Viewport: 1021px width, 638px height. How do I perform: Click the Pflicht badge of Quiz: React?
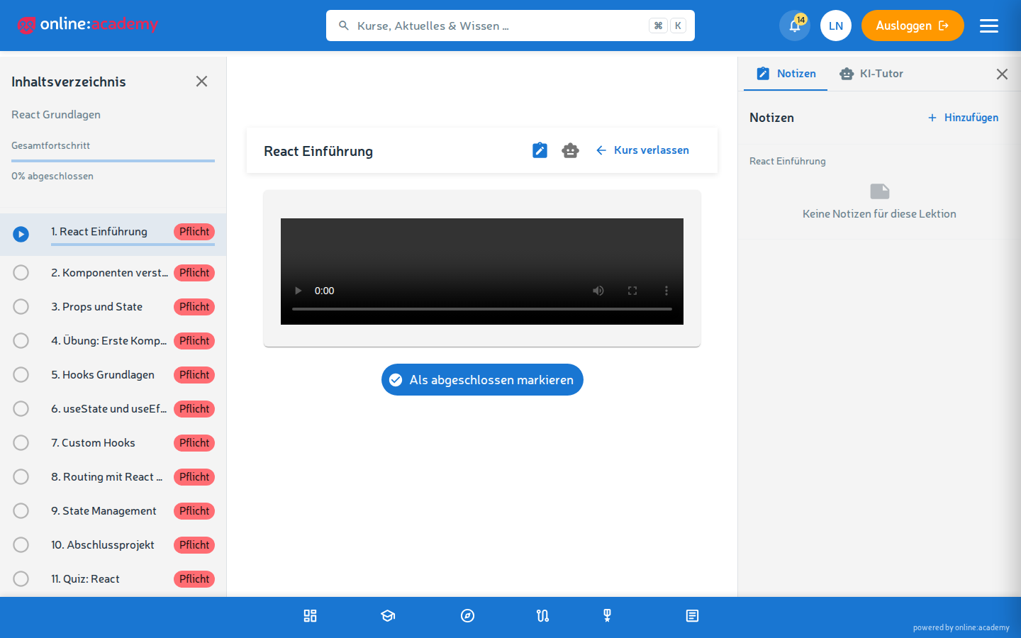194,579
